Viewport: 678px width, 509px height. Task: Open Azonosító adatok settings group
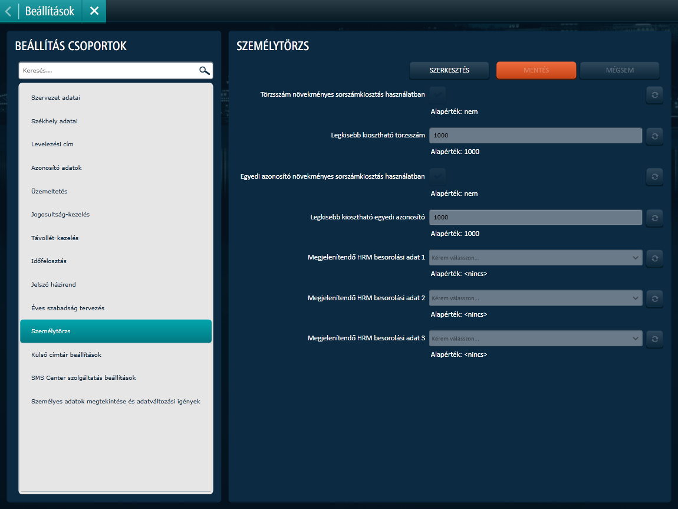[116, 168]
